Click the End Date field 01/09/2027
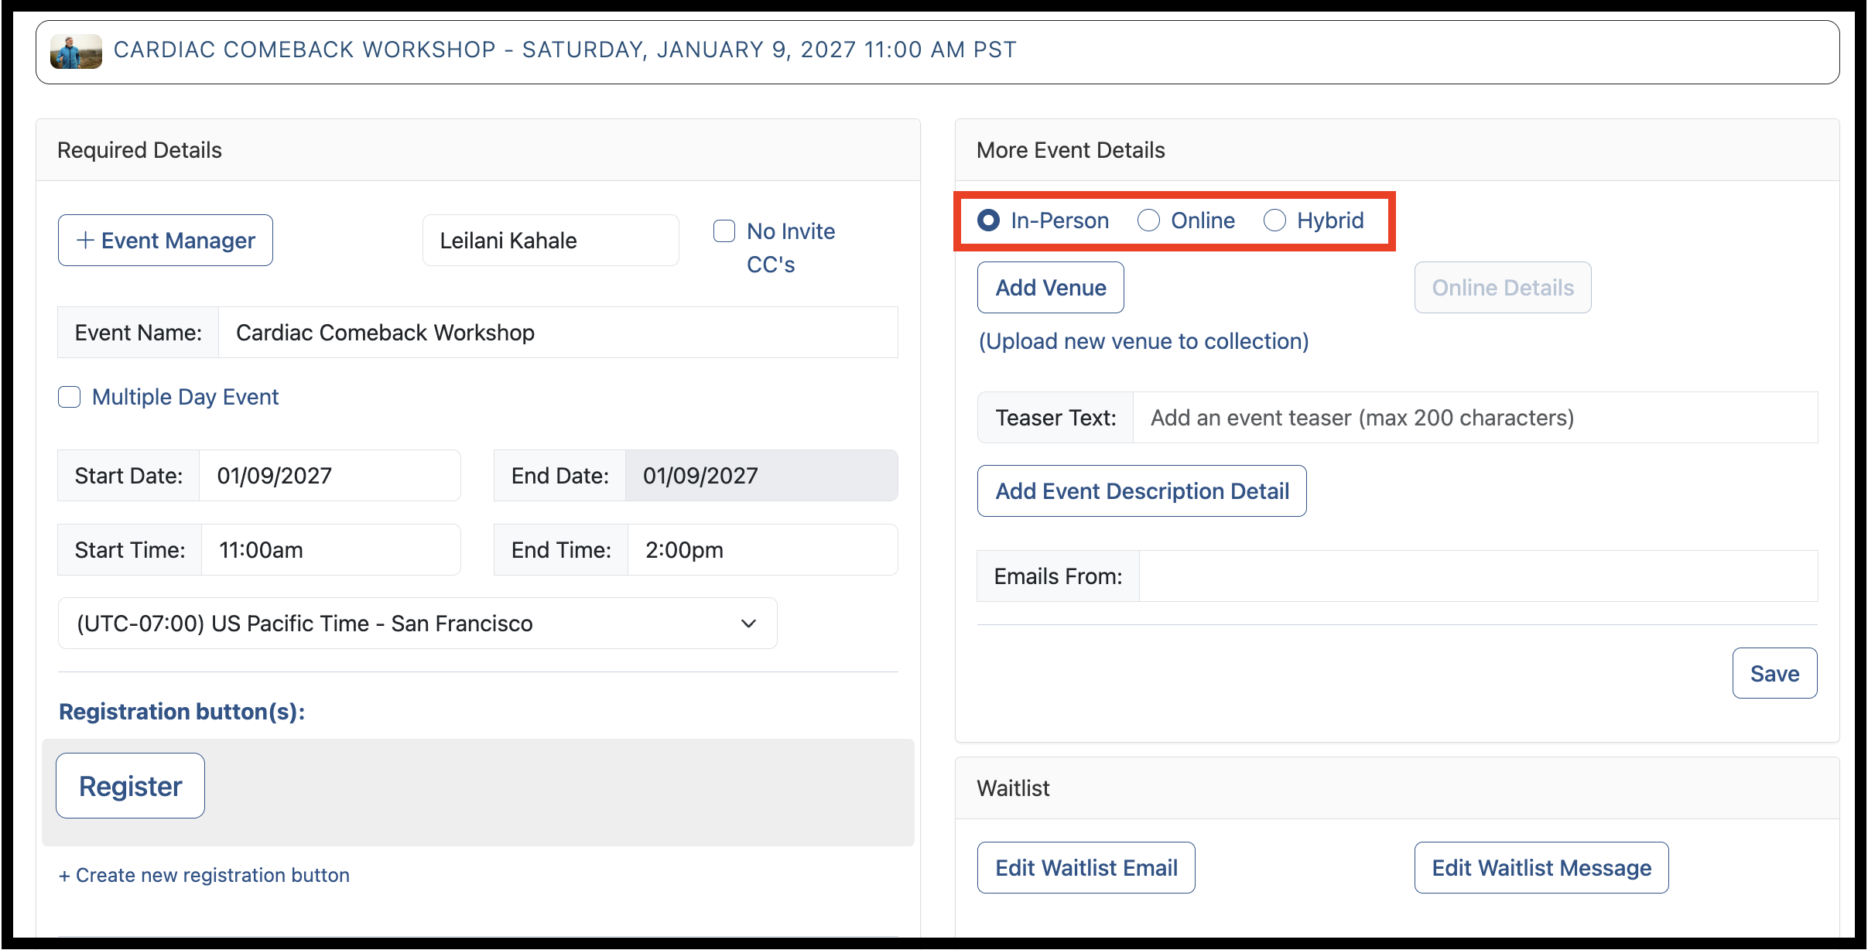This screenshot has width=1868, height=950. 761,476
